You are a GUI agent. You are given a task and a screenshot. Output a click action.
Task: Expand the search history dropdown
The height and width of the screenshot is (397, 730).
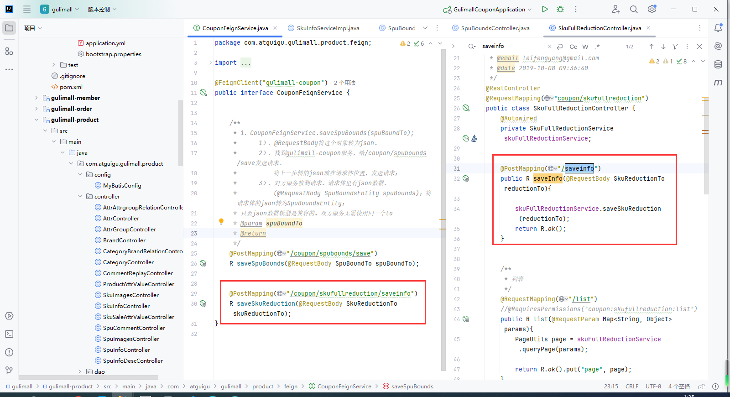tap(472, 47)
